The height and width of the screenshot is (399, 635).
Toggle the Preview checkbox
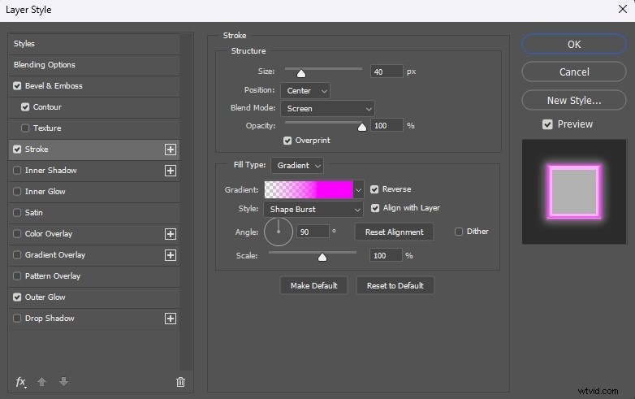click(x=547, y=124)
